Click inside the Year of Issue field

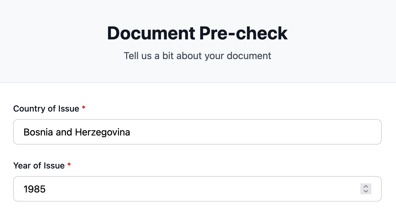coord(182,189)
